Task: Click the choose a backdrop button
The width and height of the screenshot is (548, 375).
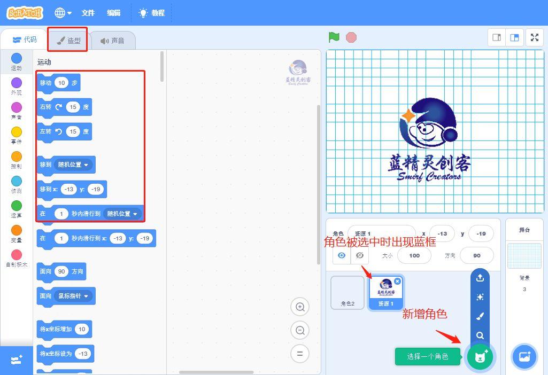Action: coord(524,357)
